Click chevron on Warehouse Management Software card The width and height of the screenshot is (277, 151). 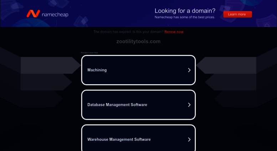point(189,139)
